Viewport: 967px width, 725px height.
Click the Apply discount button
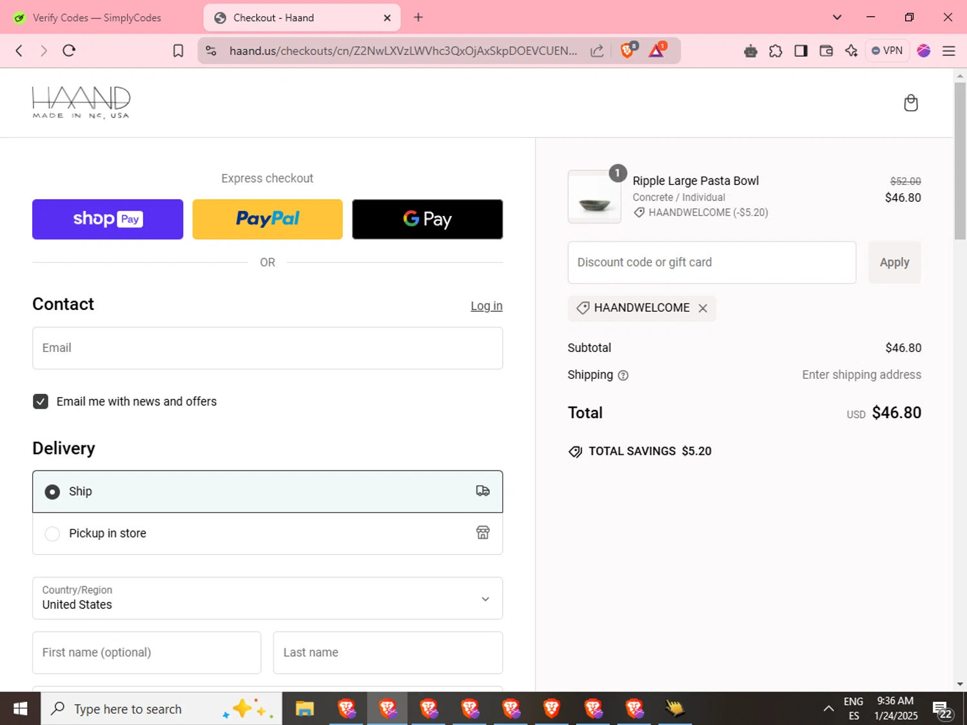[x=894, y=262]
